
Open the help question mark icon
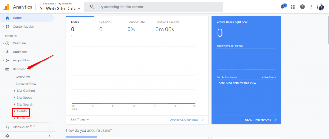point(302,7)
